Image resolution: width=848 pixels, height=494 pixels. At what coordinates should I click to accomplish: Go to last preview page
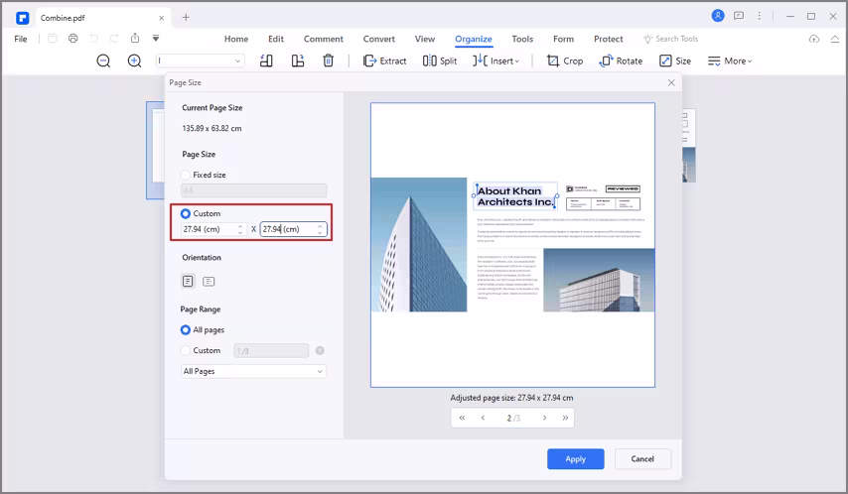(565, 418)
